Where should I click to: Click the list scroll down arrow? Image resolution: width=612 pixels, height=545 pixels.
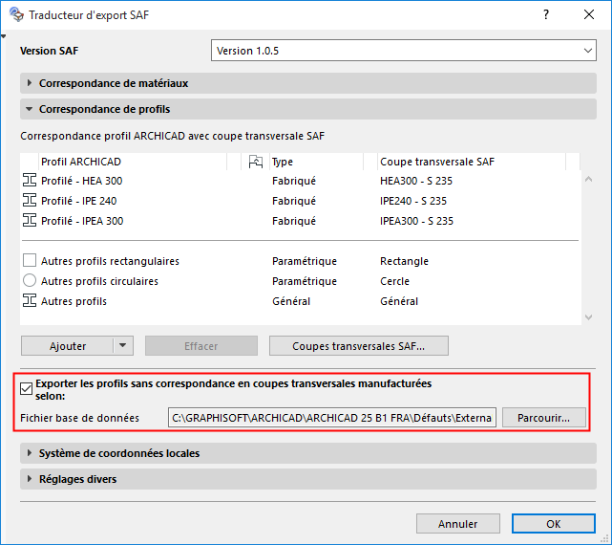click(x=588, y=316)
